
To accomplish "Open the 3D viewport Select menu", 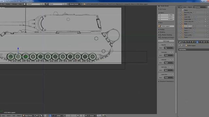I will (x=9, y=116).
